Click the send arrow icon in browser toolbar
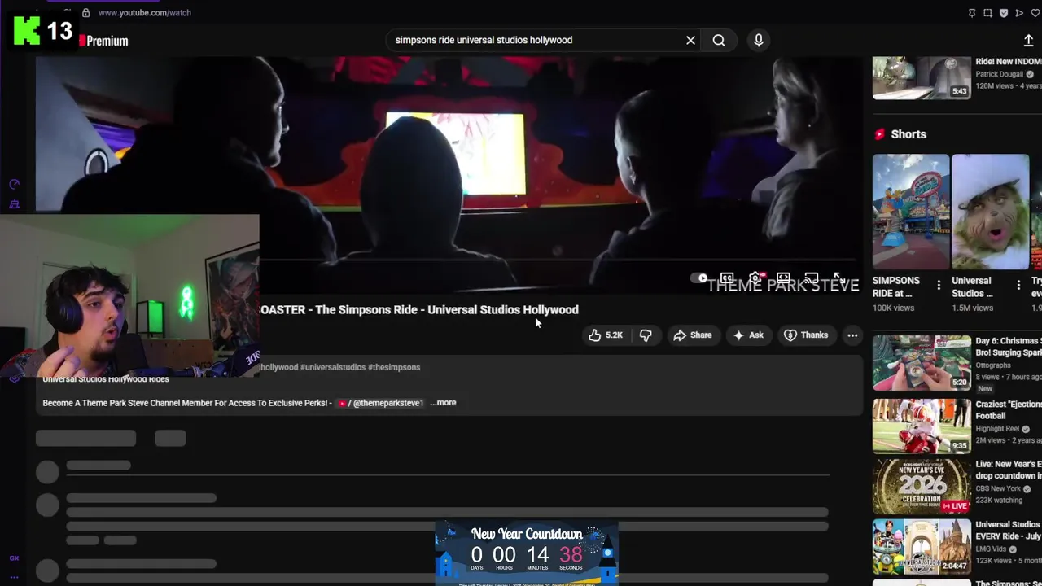Viewport: 1042px width, 586px height. (x=1019, y=13)
